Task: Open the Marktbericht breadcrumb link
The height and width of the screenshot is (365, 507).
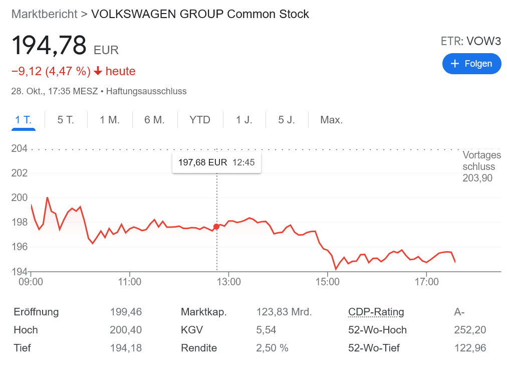Action: click(44, 14)
